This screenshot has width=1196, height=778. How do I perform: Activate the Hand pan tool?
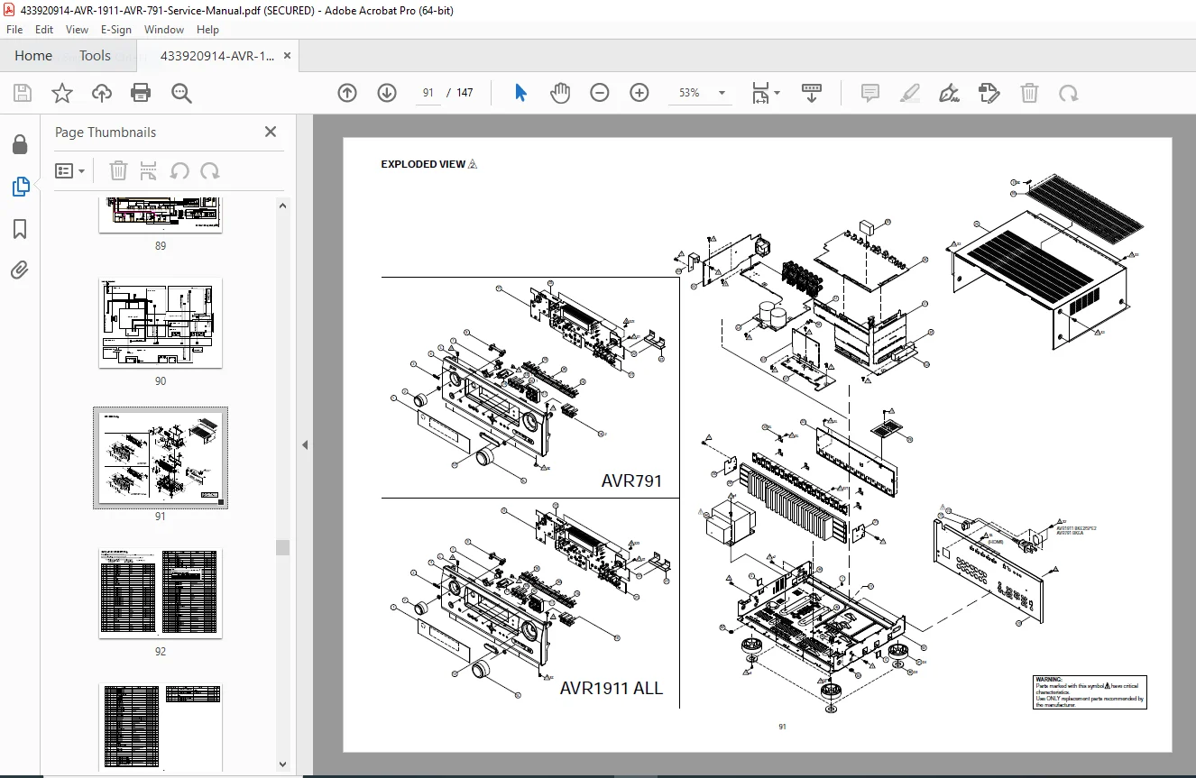[x=560, y=93]
